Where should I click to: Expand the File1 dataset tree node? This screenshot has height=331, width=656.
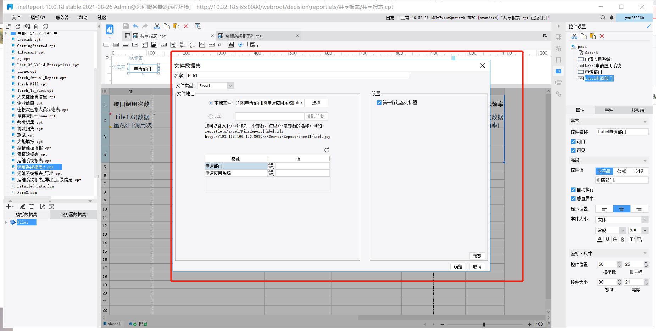click(x=6, y=222)
